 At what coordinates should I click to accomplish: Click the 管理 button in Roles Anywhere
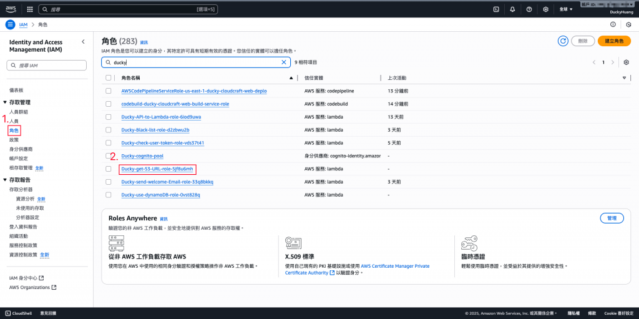(612, 218)
